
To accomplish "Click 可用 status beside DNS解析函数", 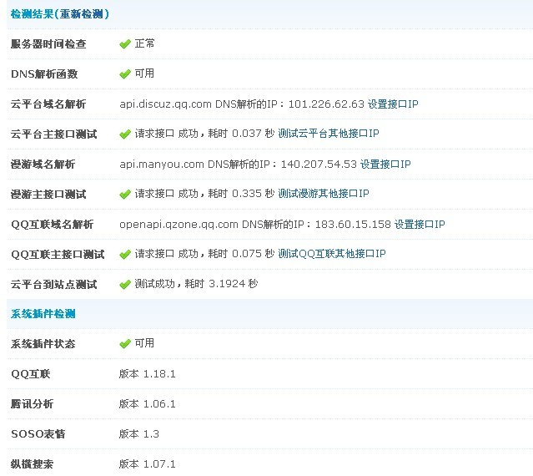I will pos(144,73).
